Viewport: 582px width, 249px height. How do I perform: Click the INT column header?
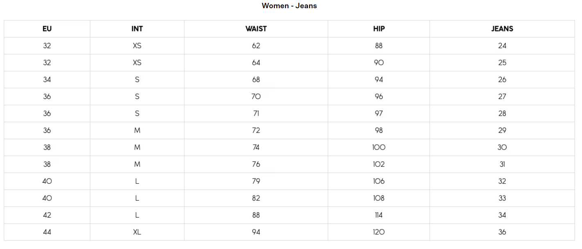point(137,29)
